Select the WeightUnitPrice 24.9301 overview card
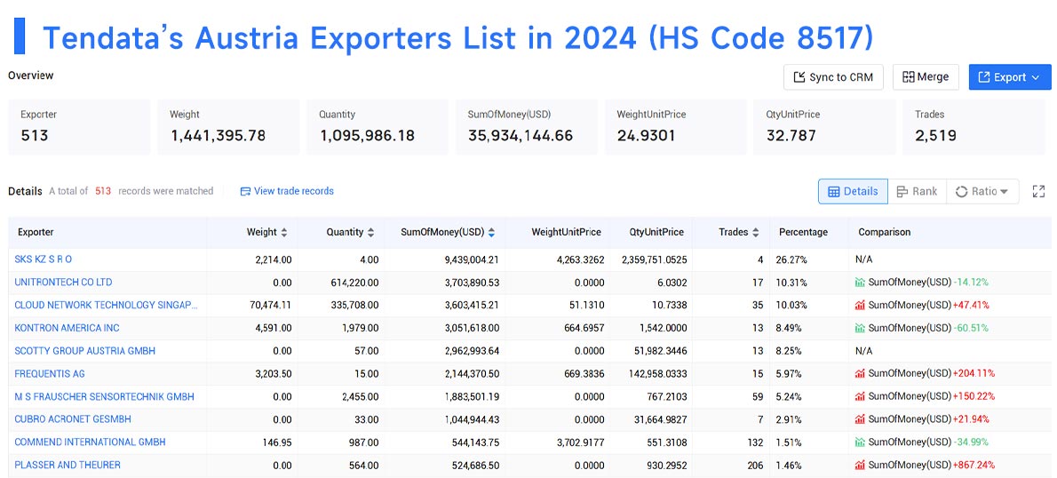Viewport: 1057px width, 478px height. pyautogui.click(x=675, y=127)
